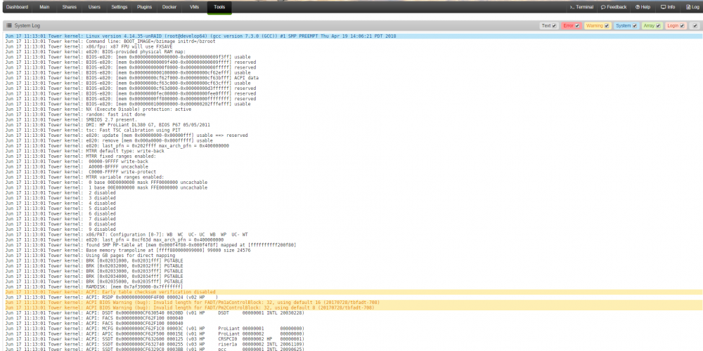703x351 pixels.
Task: Click the 'Early table checksum verification disabled' warning
Action: (x=354, y=292)
